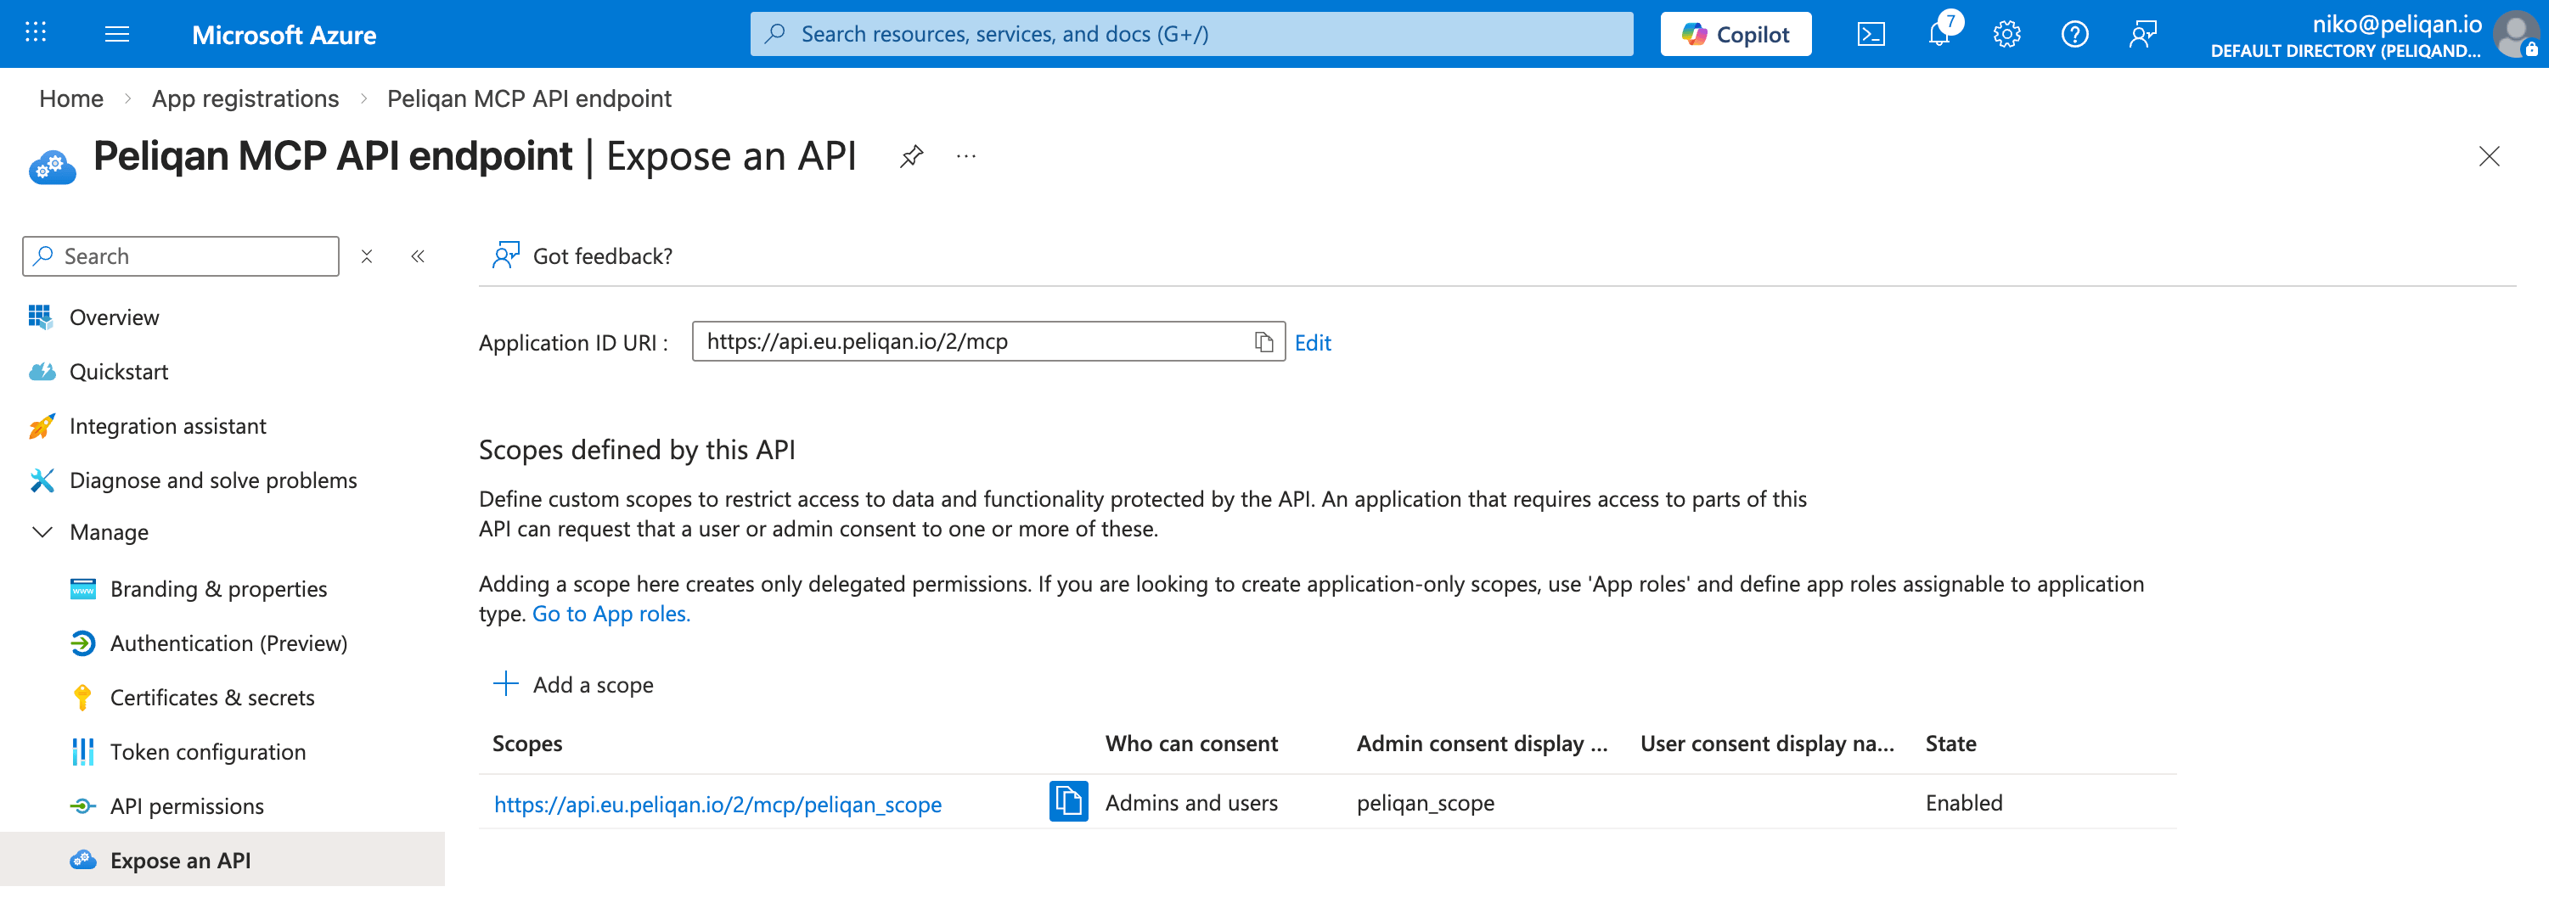Open the more options ellipsis beside title
Image resolution: width=2549 pixels, height=898 pixels.
point(965,156)
